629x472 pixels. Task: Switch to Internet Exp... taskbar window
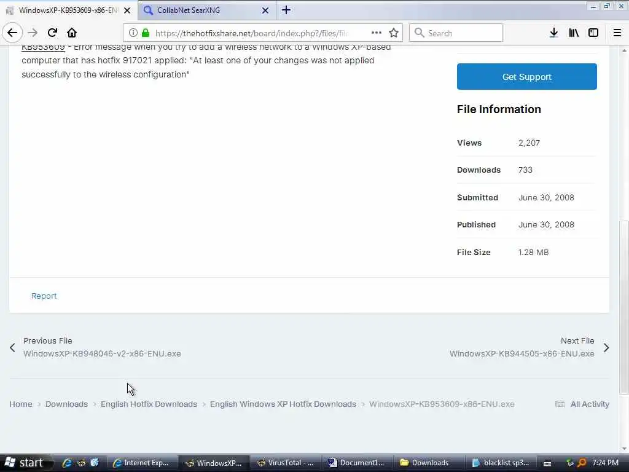coord(142,463)
